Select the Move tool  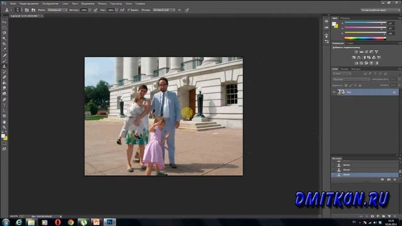[4, 23]
